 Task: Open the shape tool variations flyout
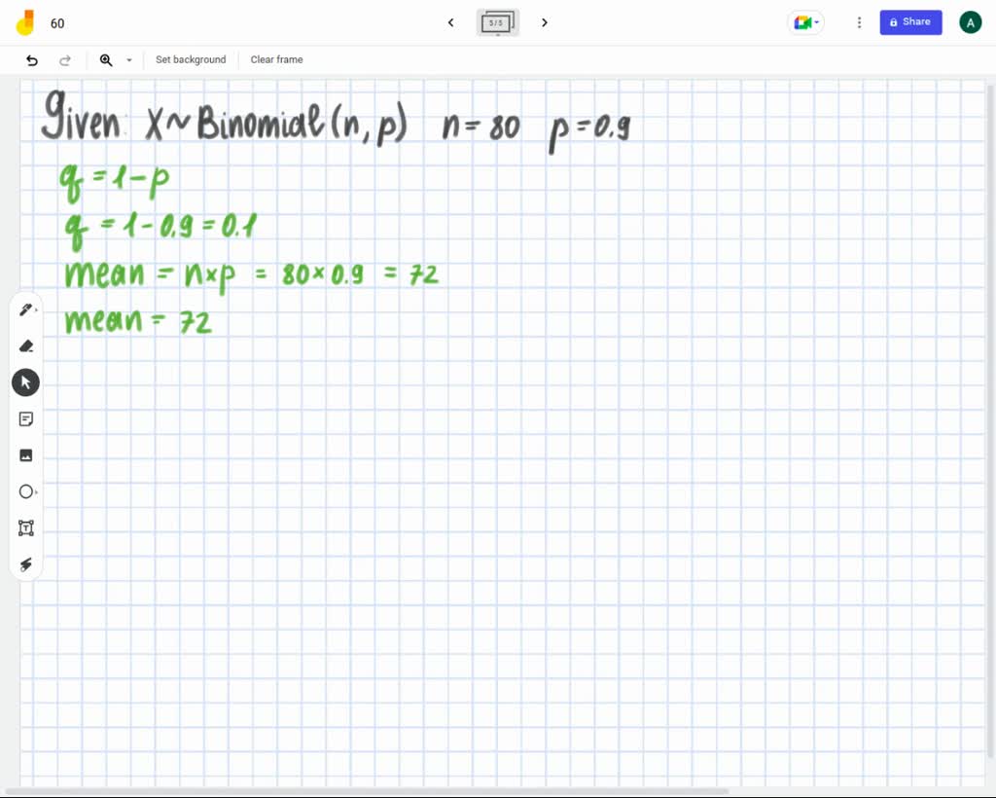pyautogui.click(x=39, y=491)
